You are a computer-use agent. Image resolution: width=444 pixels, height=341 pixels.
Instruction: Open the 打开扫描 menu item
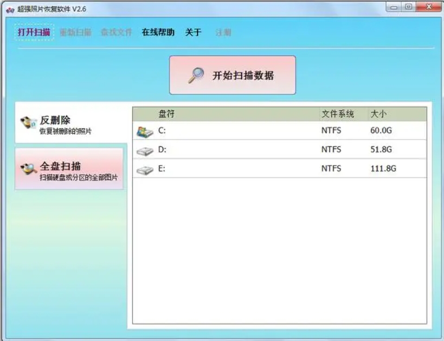pos(34,32)
